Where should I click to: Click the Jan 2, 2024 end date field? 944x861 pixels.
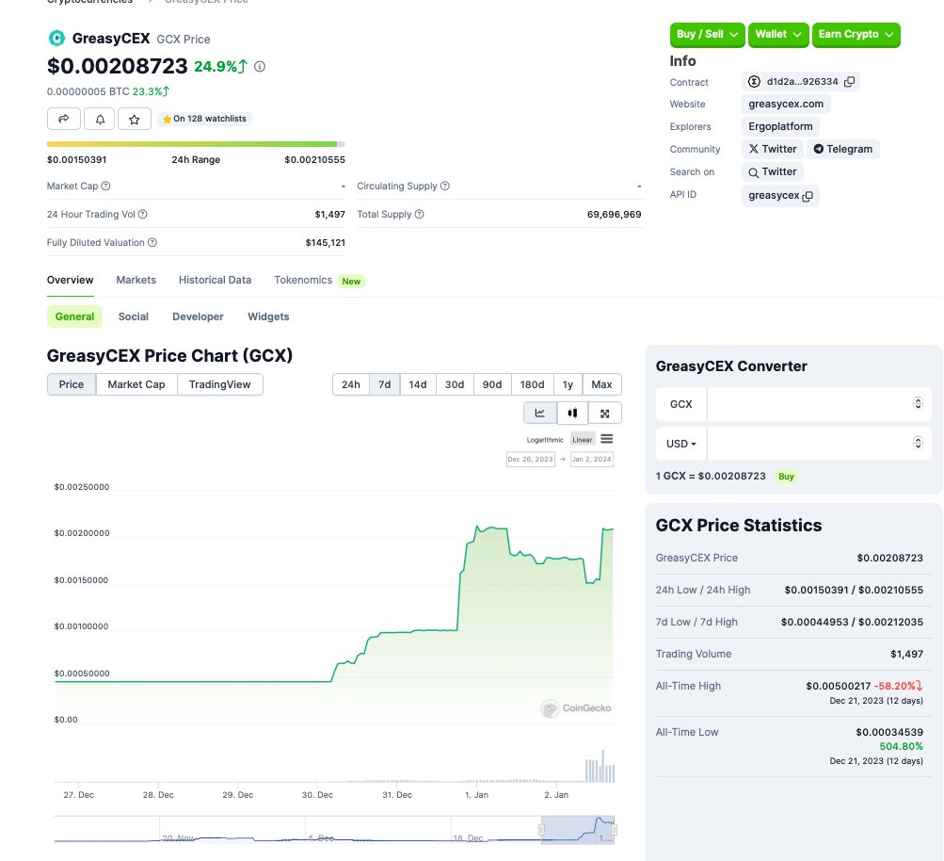(x=592, y=459)
